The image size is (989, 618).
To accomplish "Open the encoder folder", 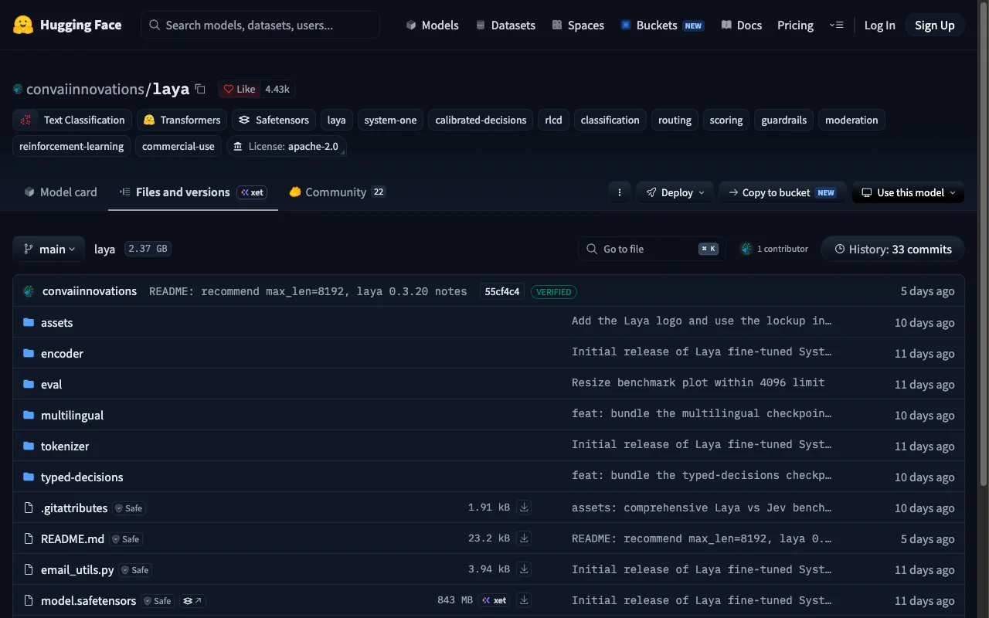I will (62, 353).
